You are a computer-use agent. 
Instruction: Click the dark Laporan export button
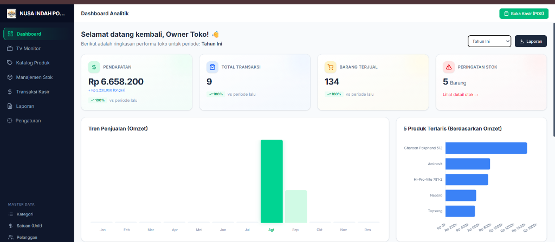(531, 41)
